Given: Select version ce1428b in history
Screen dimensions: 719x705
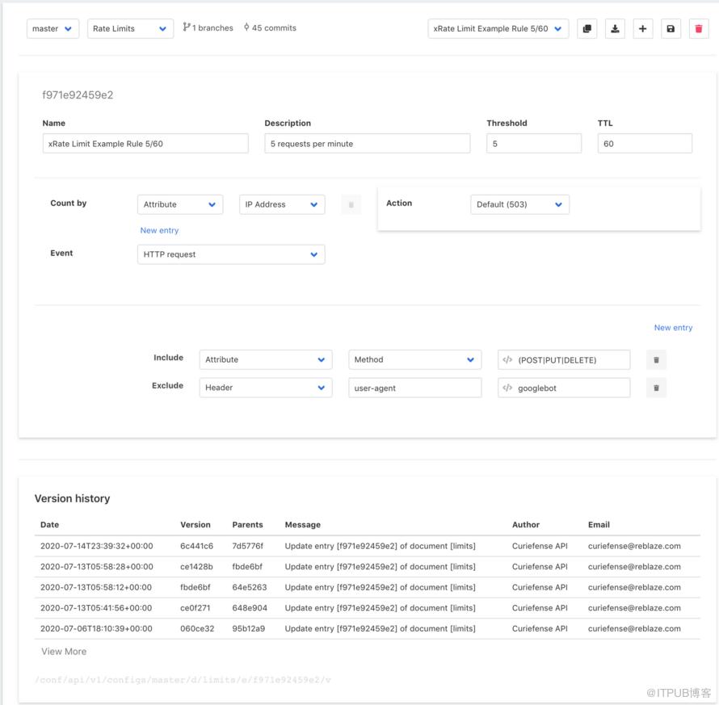Looking at the screenshot, I should point(196,567).
